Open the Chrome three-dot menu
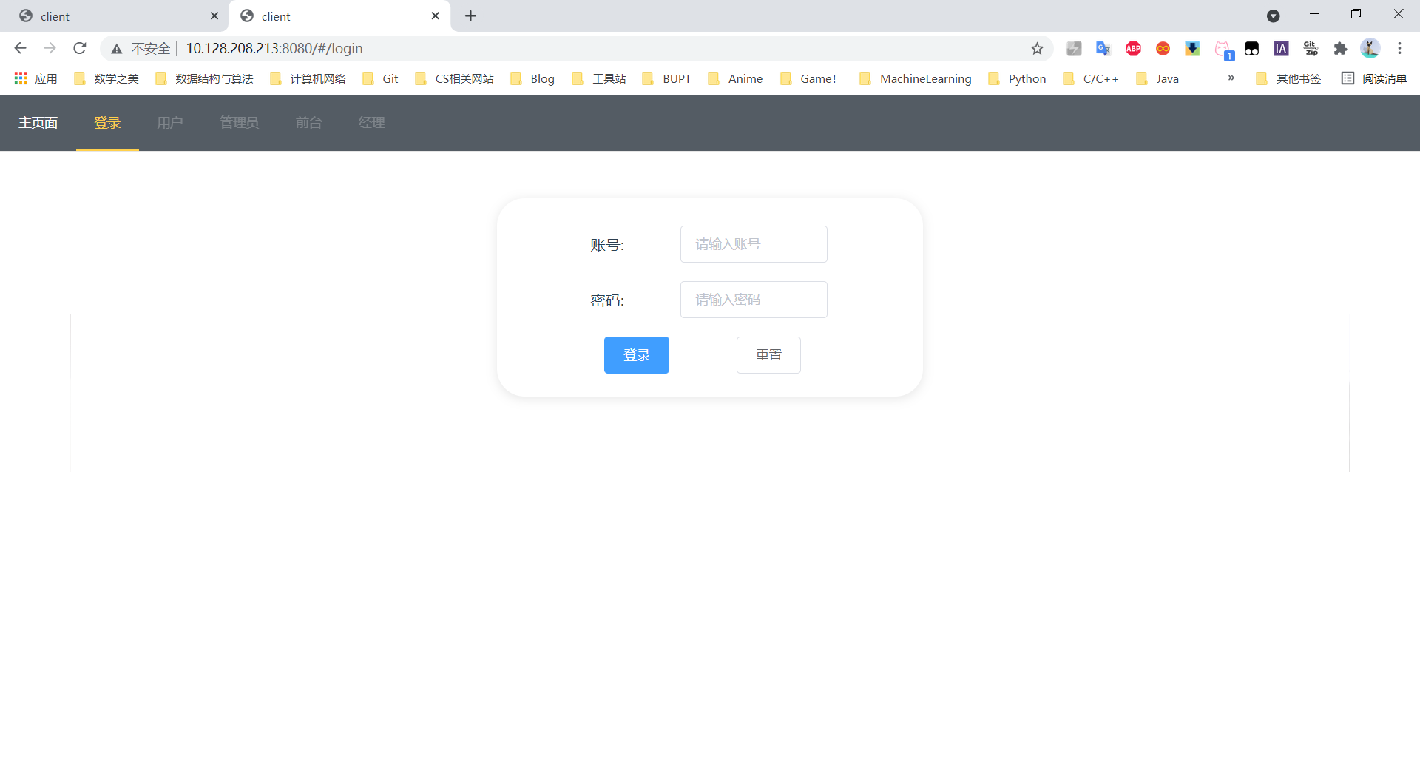 [x=1399, y=48]
